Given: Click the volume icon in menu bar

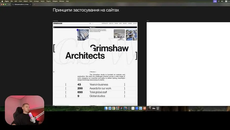Looking at the screenshot, I should pyautogui.click(x=222, y=1).
